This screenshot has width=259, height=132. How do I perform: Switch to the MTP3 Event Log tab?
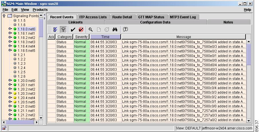click(183, 17)
